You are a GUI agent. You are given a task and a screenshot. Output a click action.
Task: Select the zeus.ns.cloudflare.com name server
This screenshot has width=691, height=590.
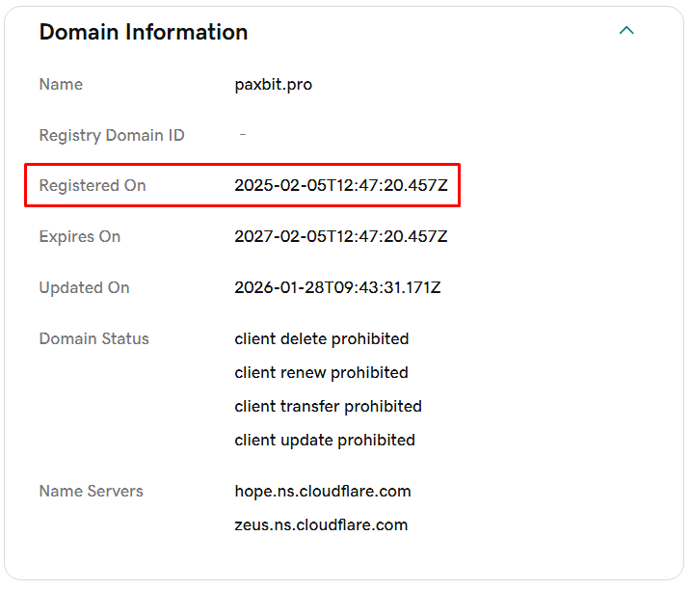pyautogui.click(x=321, y=525)
